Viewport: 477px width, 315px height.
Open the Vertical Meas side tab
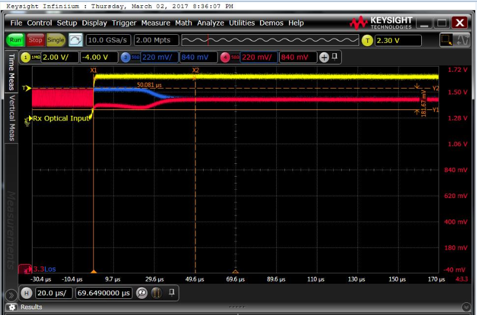click(x=11, y=118)
